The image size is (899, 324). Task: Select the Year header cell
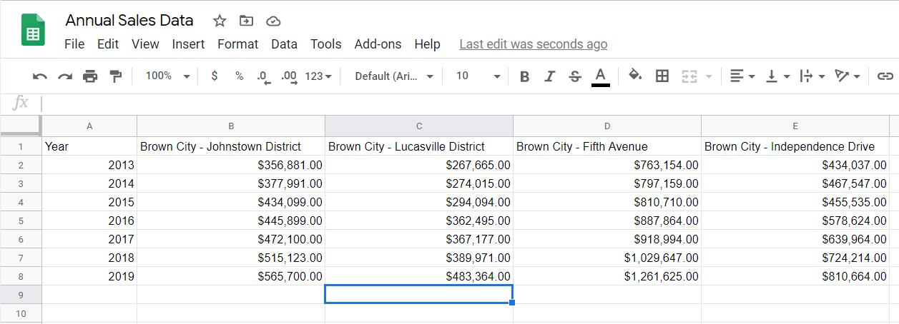pyautogui.click(x=89, y=146)
